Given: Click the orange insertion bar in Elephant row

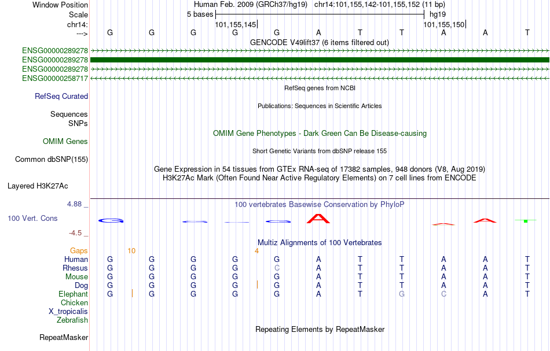Looking at the screenshot, I should pyautogui.click(x=132, y=293).
